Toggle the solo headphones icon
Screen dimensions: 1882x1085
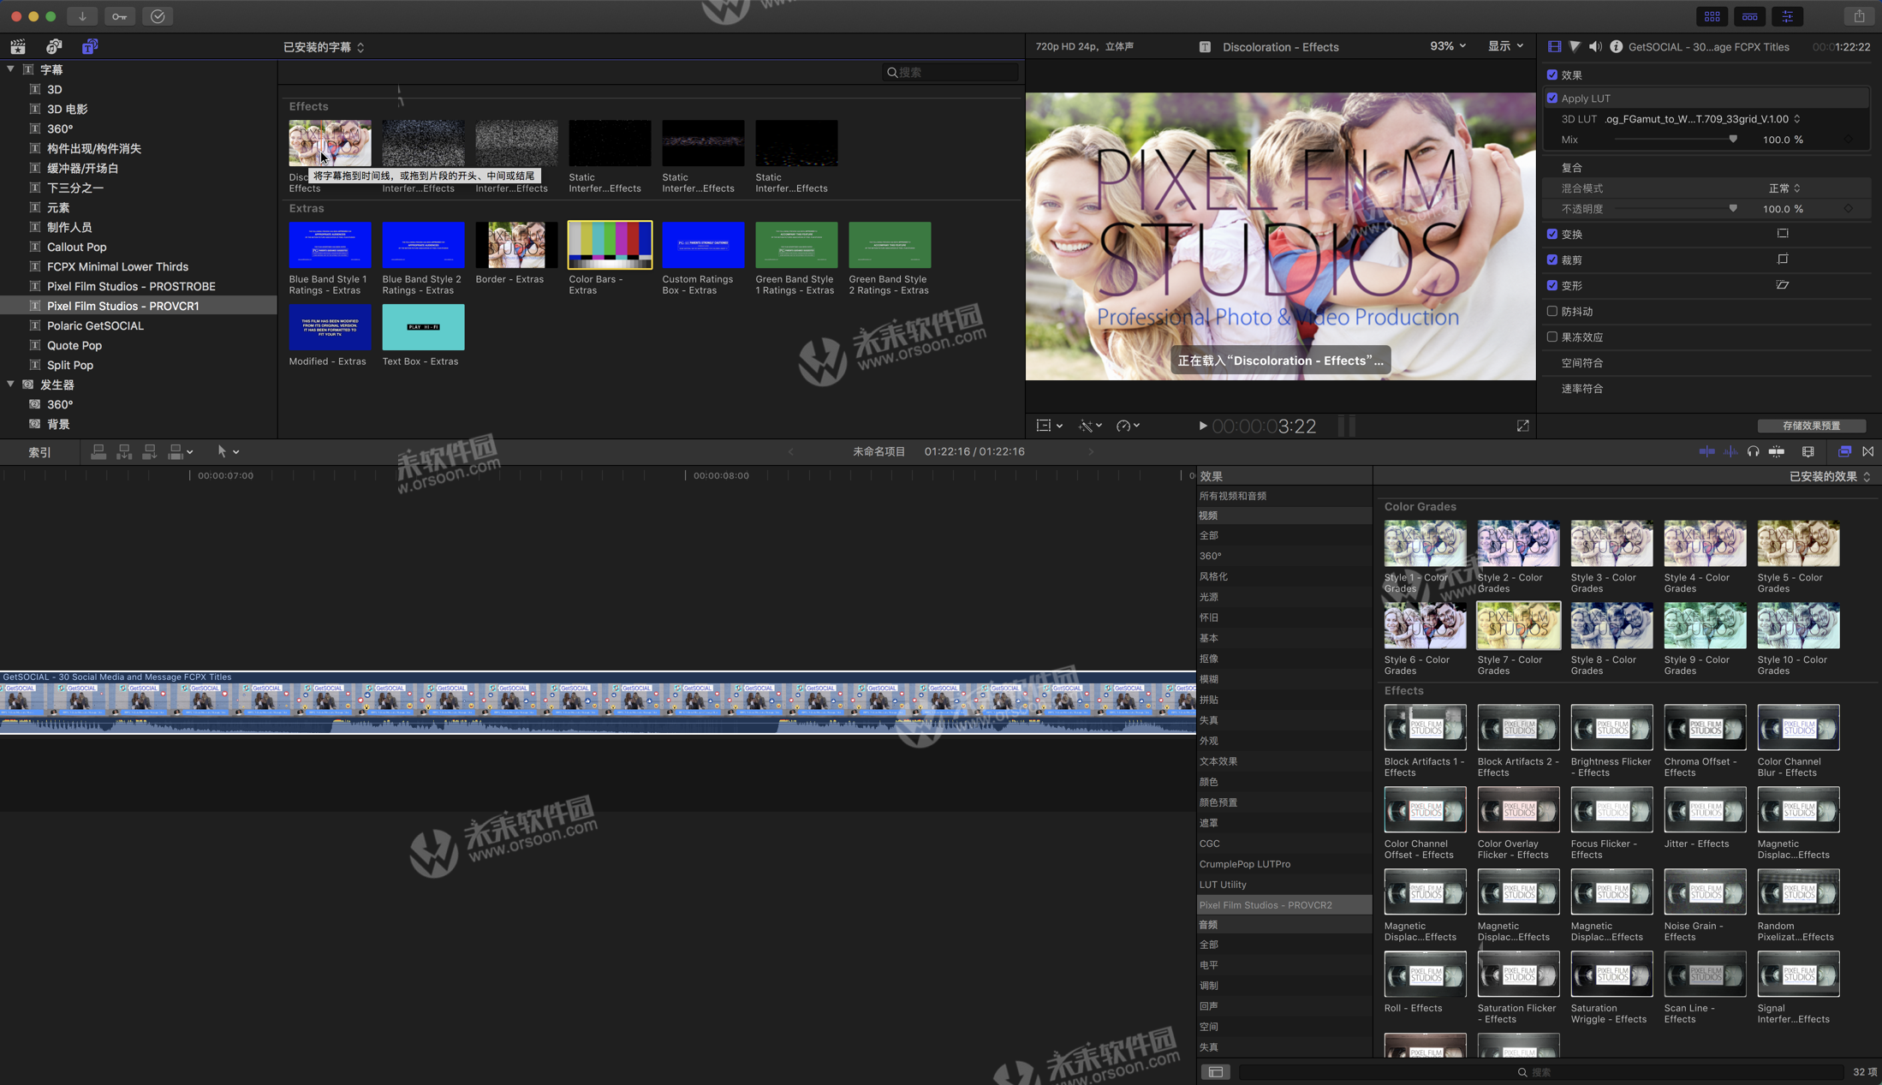[x=1753, y=451]
